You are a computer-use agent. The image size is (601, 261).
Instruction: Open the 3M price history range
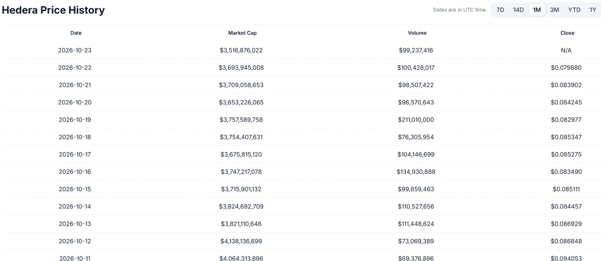pos(554,10)
